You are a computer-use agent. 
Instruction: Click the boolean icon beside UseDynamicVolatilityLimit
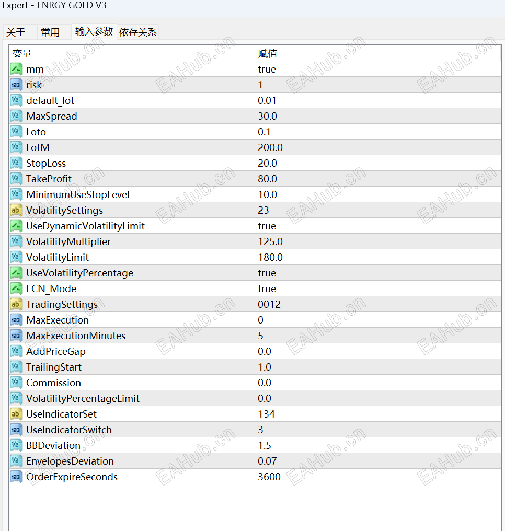[16, 226]
